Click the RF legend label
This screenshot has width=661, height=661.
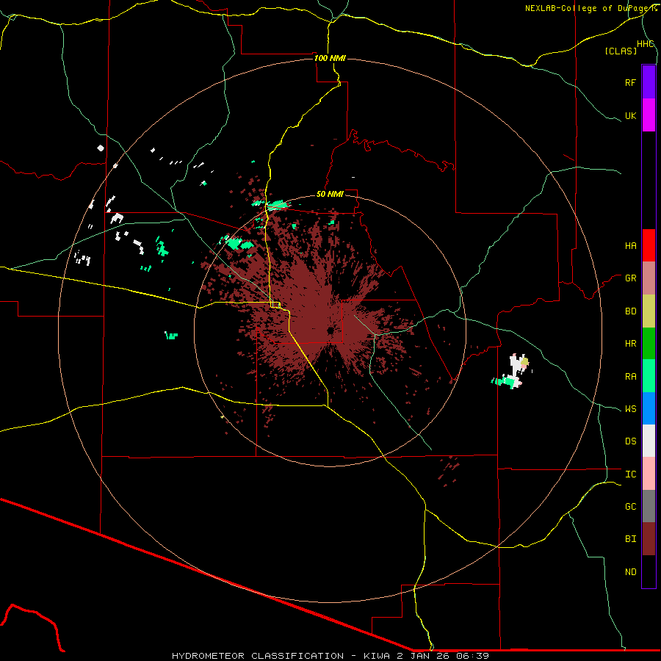click(630, 82)
